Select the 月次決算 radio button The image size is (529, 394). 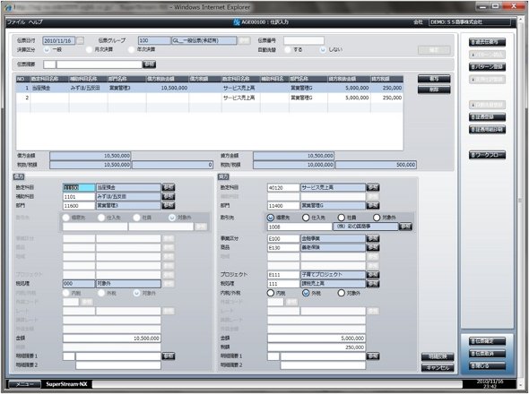tap(89, 49)
